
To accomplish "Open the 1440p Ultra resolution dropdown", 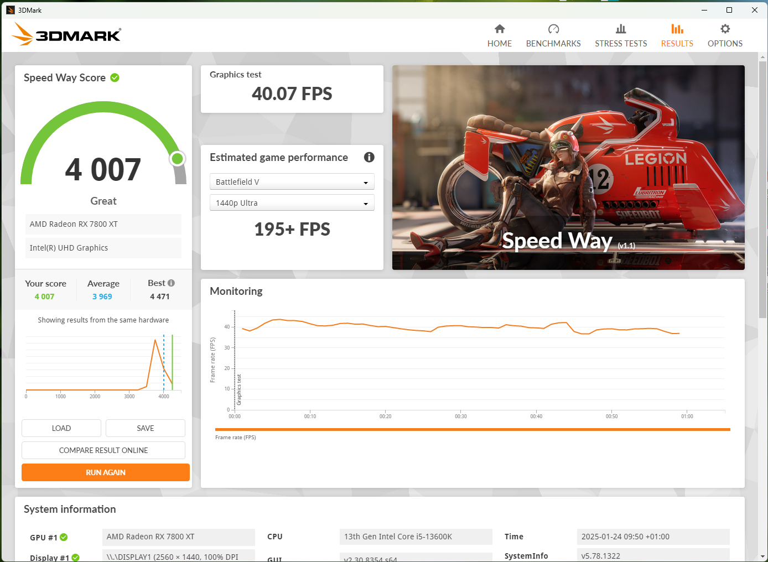I will tap(292, 203).
